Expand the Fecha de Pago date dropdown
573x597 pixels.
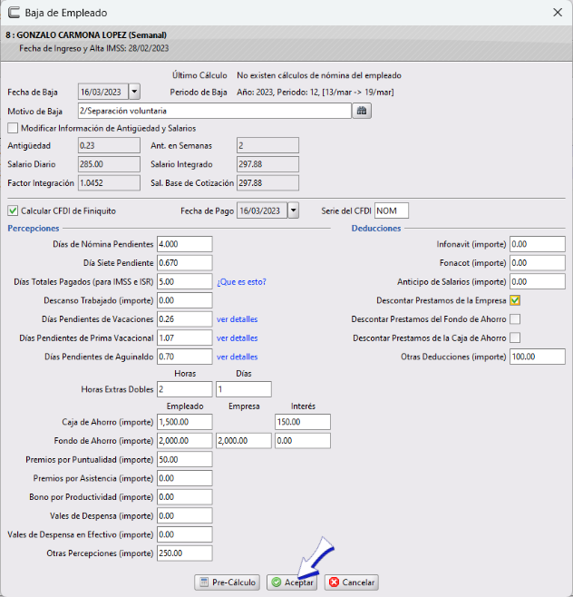click(x=293, y=210)
